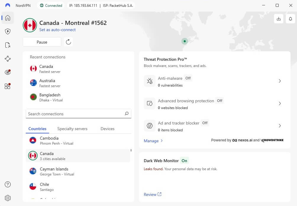Review the Dark Web Monitor leaks found
Image resolution: width=297 pixels, height=206 pixels.
tap(151, 194)
